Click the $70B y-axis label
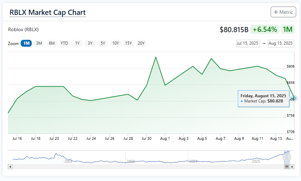The width and height of the screenshot is (301, 181). tap(291, 132)
